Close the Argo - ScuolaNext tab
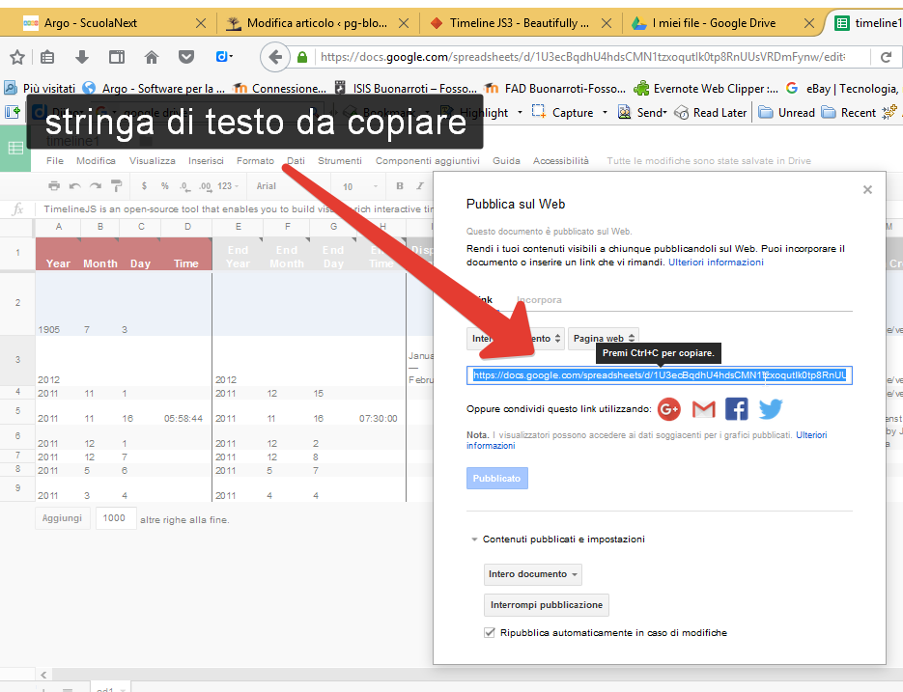The image size is (903, 692). 201,23
